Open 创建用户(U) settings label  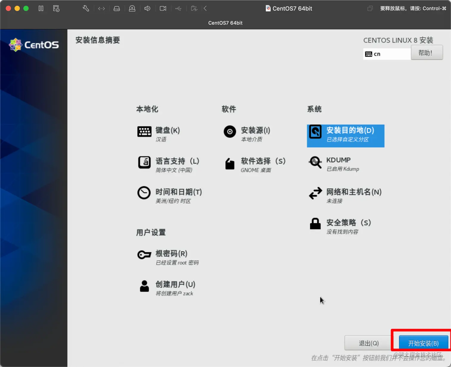click(175, 284)
